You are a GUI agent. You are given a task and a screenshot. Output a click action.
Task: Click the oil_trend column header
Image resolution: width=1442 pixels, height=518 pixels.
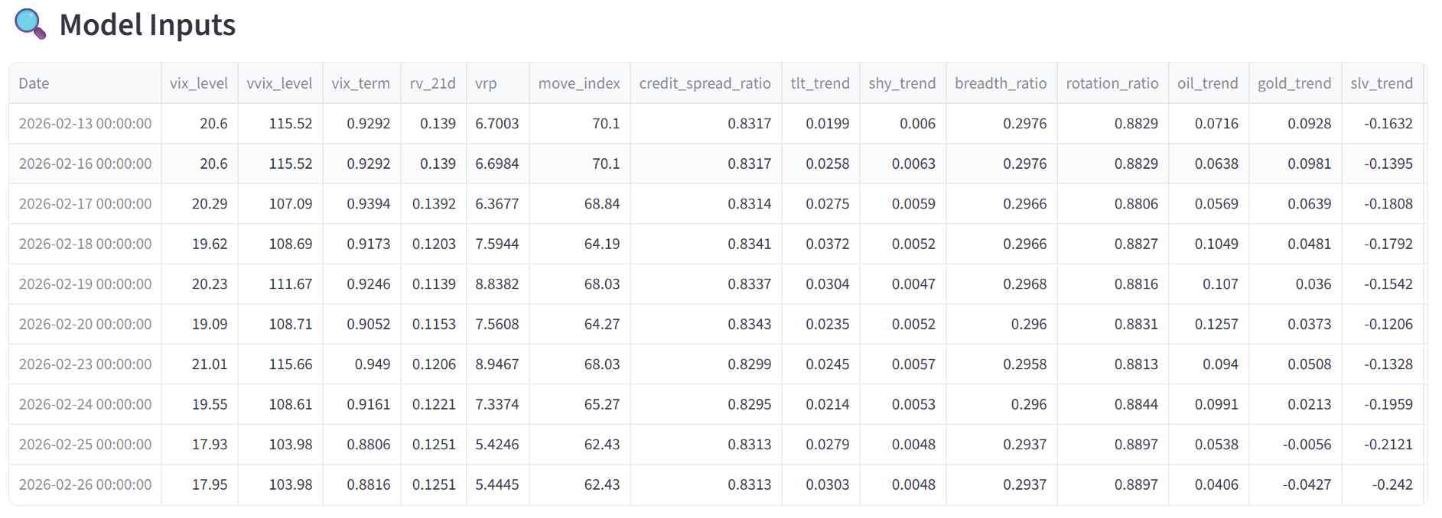click(1209, 83)
